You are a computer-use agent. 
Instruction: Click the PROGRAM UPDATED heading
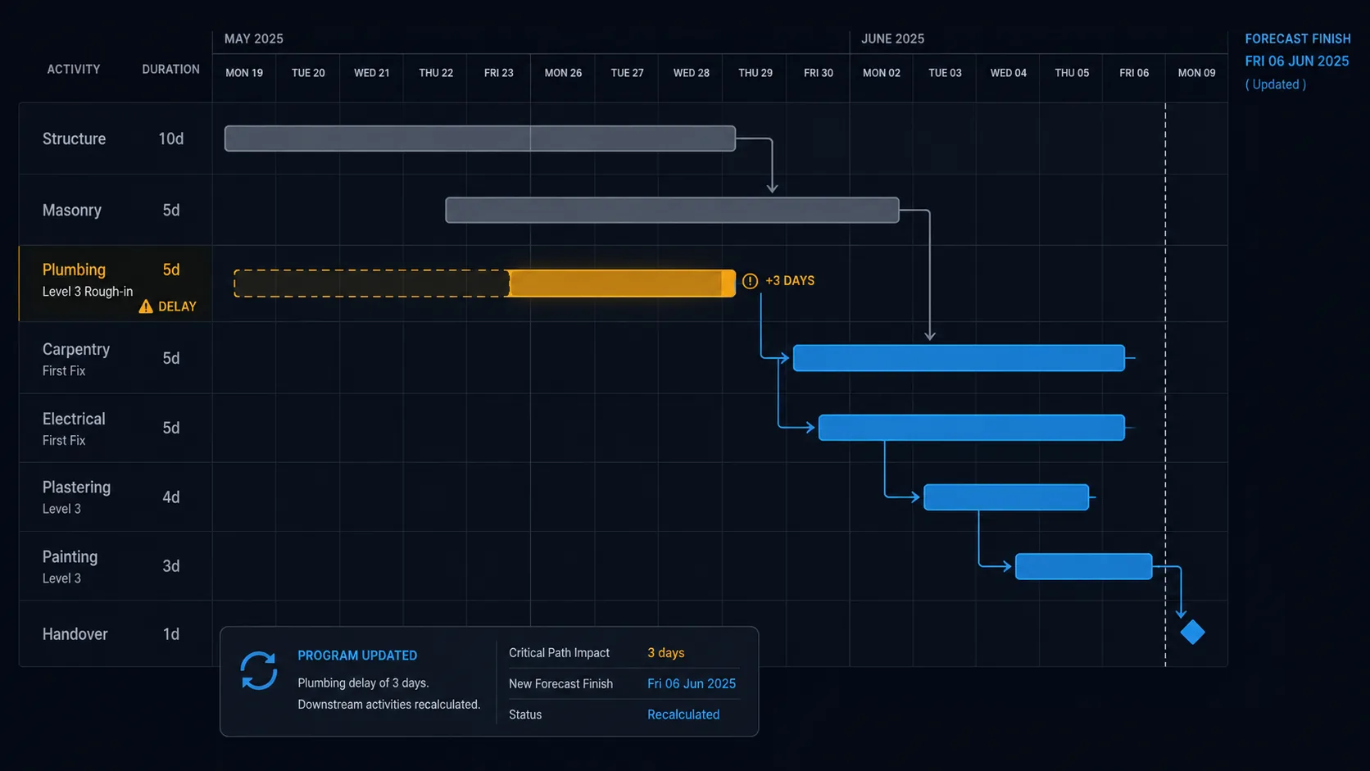coord(357,655)
